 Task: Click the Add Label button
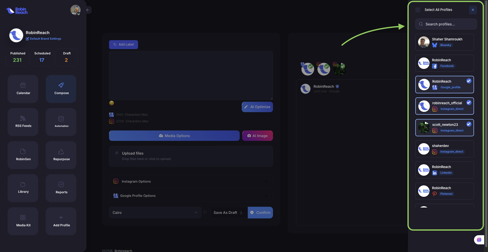(x=124, y=45)
